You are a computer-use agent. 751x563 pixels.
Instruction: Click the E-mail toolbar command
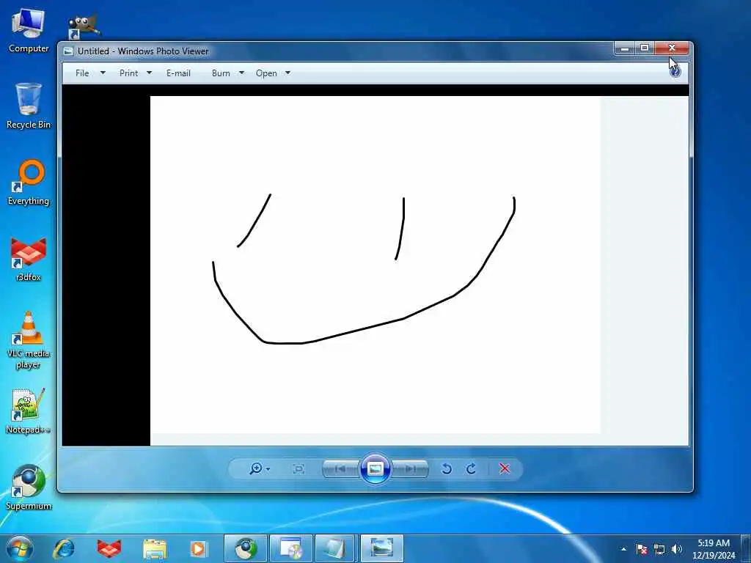click(x=178, y=73)
